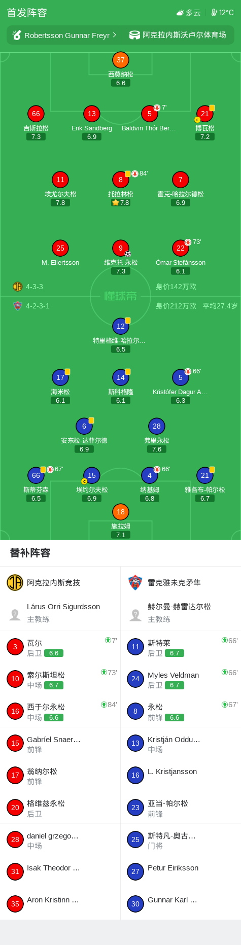The width and height of the screenshot is (241, 945).
Task: Select substitute 索尔斯坦松 number 10 row
Action: click(x=60, y=679)
